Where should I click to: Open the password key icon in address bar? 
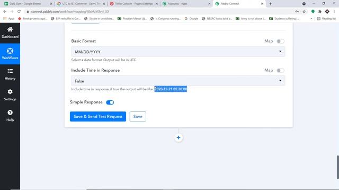tap(297, 12)
